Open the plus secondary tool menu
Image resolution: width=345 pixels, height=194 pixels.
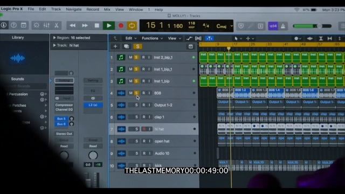click(x=250, y=38)
